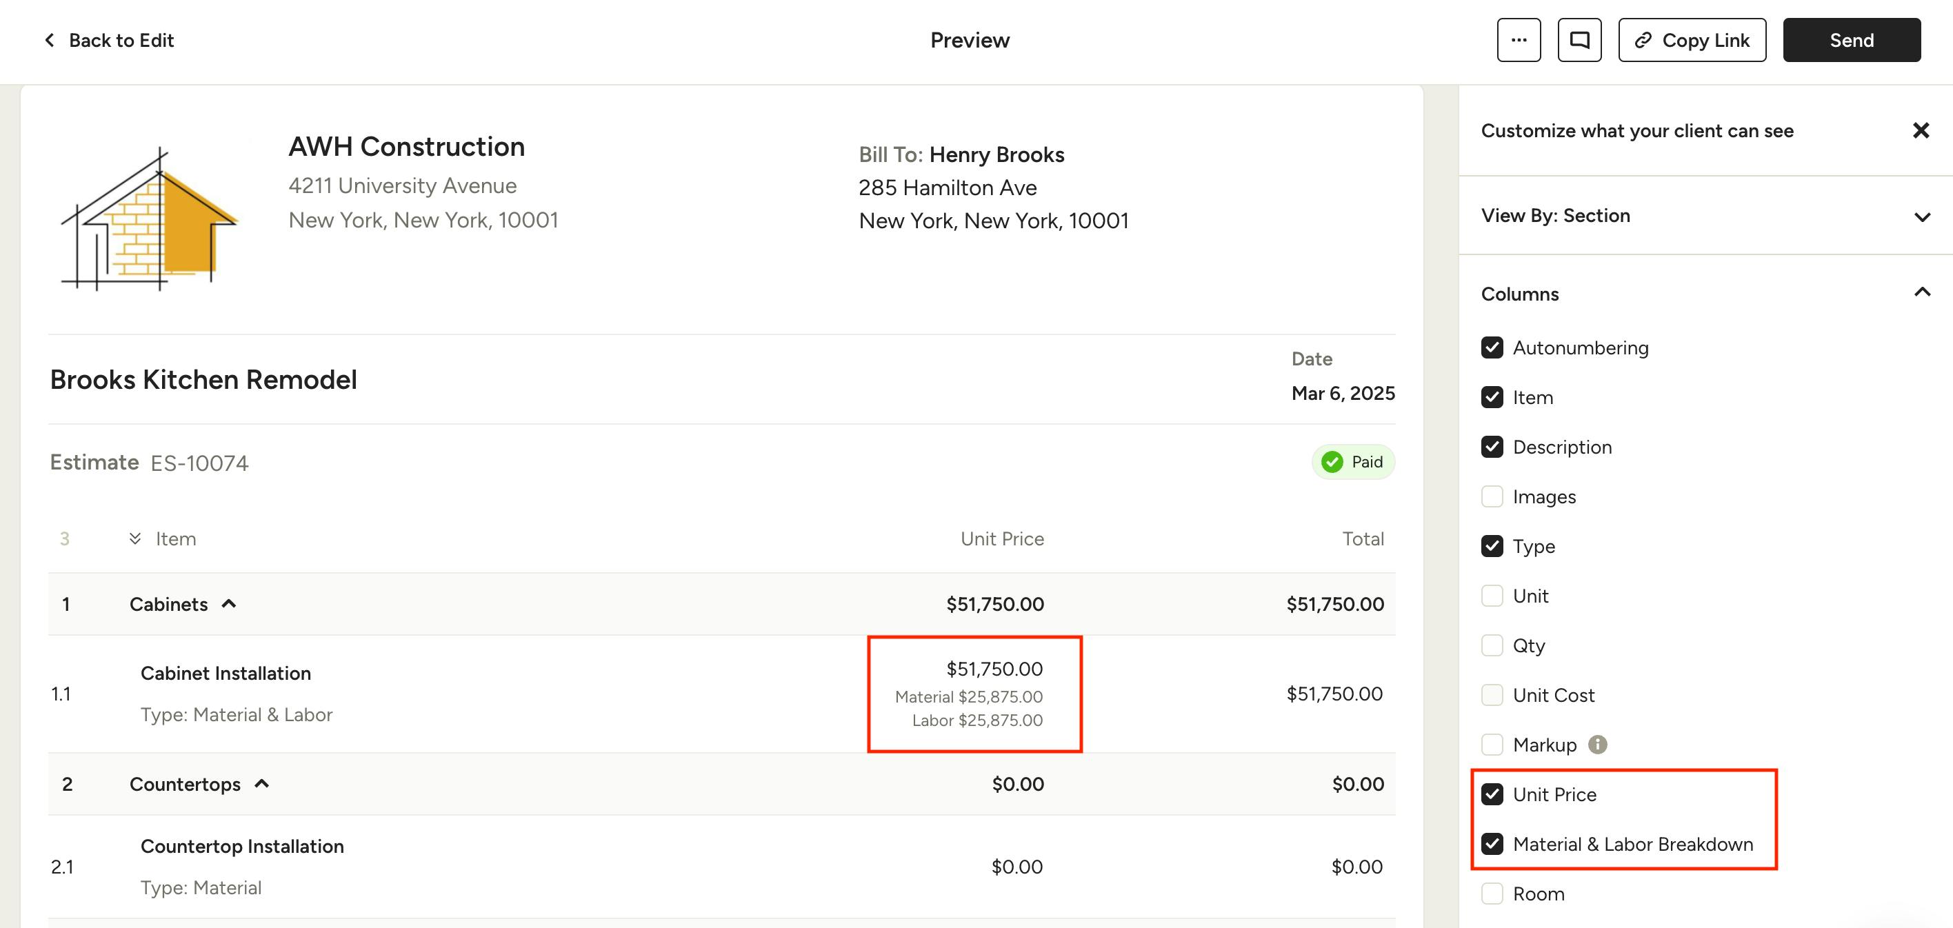Click the AWH Construction house logo

150,219
